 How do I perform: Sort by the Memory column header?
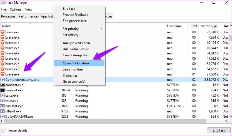(x=210, y=26)
